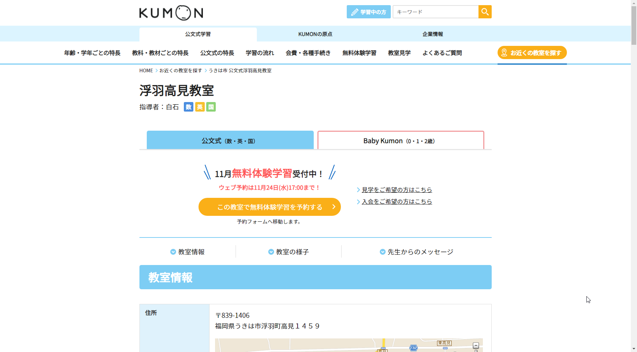
Task: Click the 数 math subject icon
Action: [189, 107]
